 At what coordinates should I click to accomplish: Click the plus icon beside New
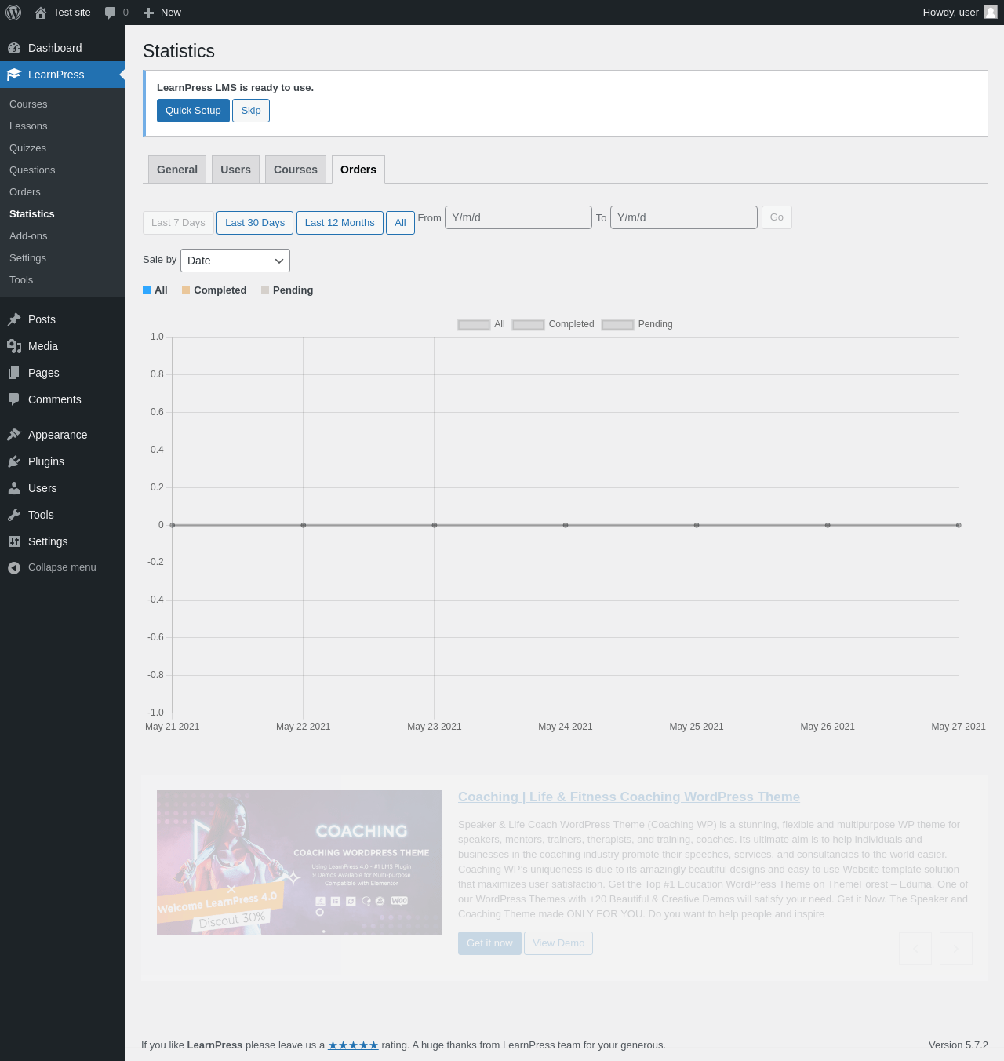tap(148, 13)
